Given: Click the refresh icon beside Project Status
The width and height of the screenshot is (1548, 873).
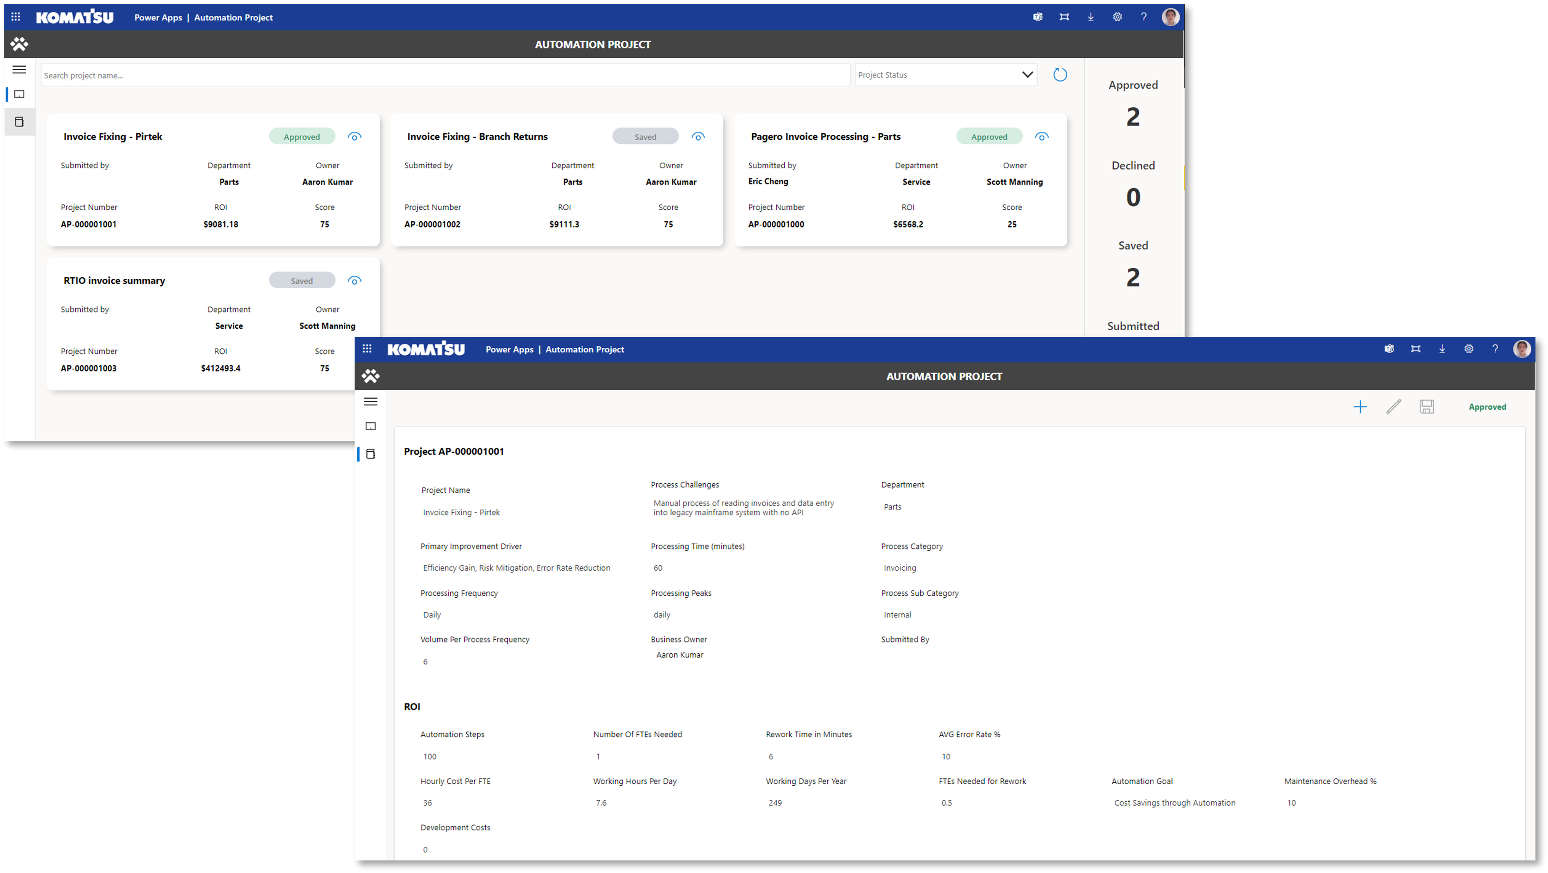Looking at the screenshot, I should [1059, 75].
